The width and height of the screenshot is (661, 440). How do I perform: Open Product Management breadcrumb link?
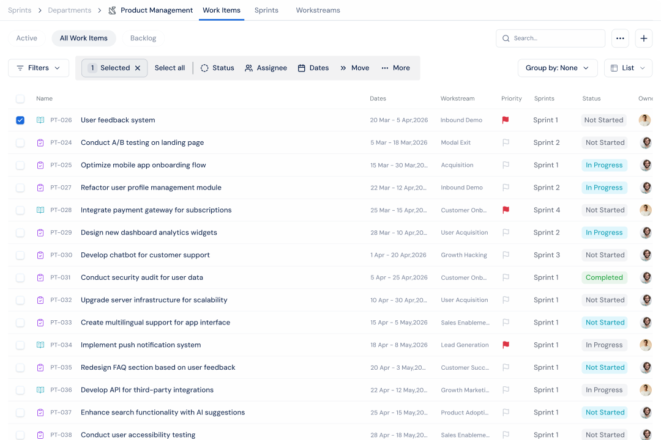tap(157, 10)
